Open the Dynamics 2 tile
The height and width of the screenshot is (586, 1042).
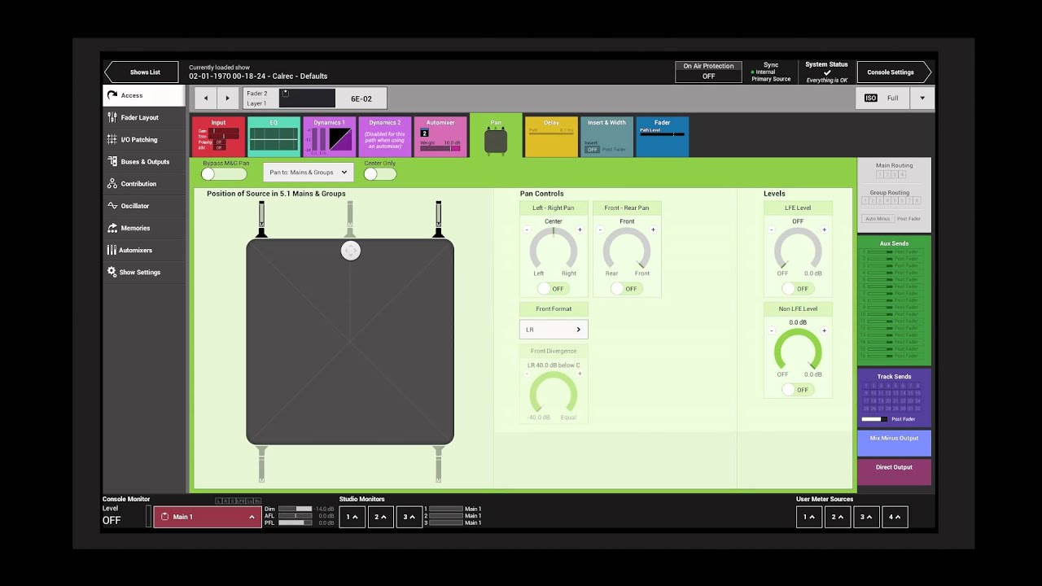(x=384, y=137)
